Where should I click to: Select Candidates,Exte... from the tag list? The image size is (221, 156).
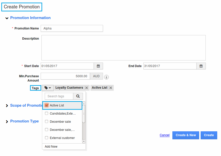coord(62,113)
